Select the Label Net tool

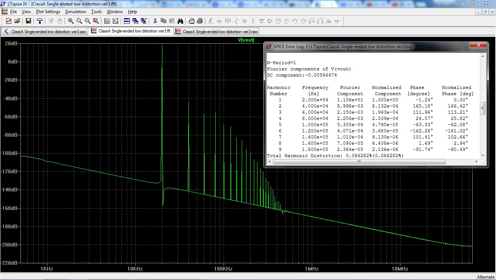click(228, 21)
